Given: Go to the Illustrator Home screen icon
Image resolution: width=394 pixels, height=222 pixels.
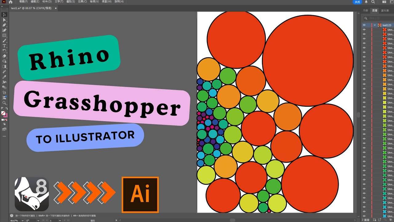Looking at the screenshot, I should tap(10, 2).
